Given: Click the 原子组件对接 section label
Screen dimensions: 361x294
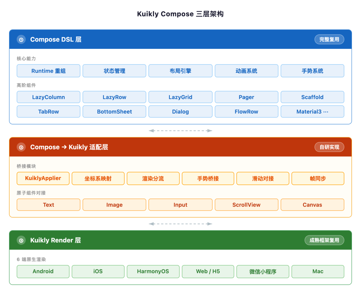Looking at the screenshot, I should tap(31, 193).
